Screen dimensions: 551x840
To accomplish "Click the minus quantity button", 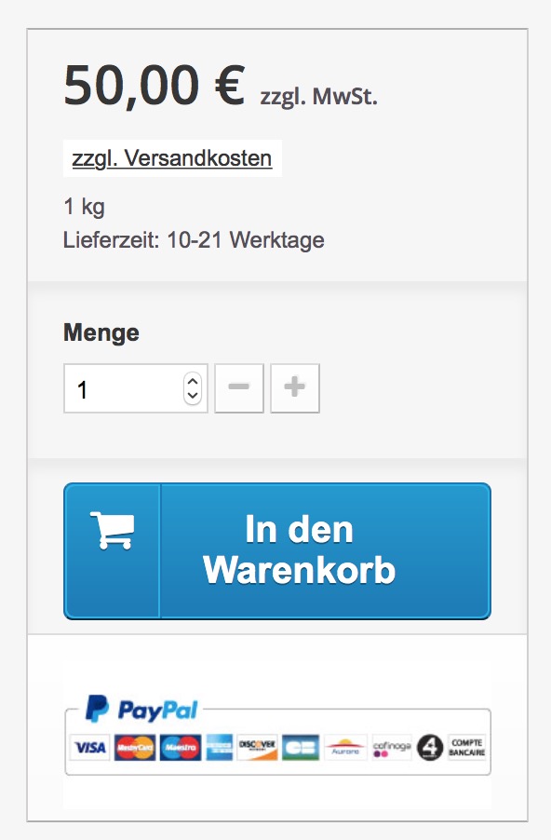I will [x=239, y=388].
